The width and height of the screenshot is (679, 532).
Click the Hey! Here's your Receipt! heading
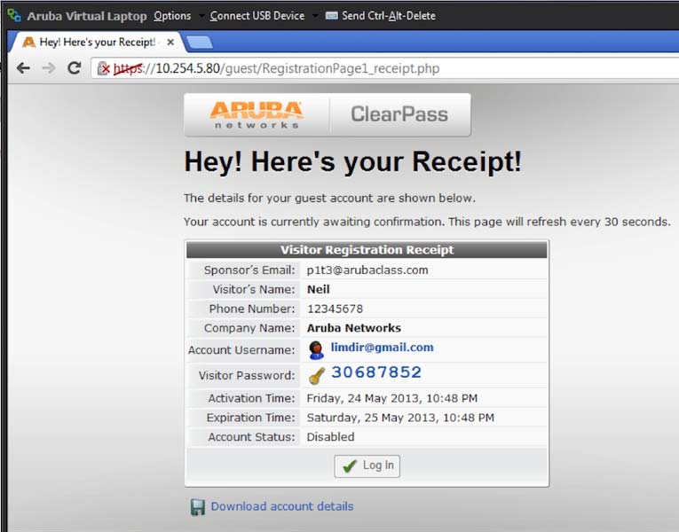click(x=353, y=162)
